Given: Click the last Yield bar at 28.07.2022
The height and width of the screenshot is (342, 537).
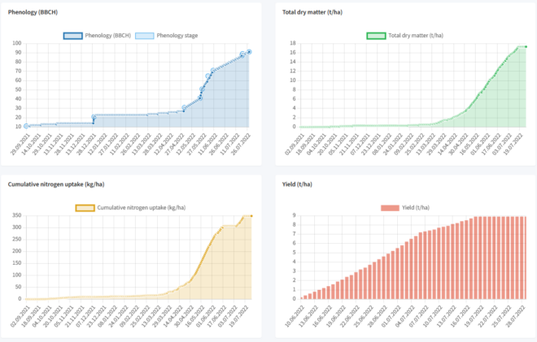Looking at the screenshot, I should [x=524, y=258].
